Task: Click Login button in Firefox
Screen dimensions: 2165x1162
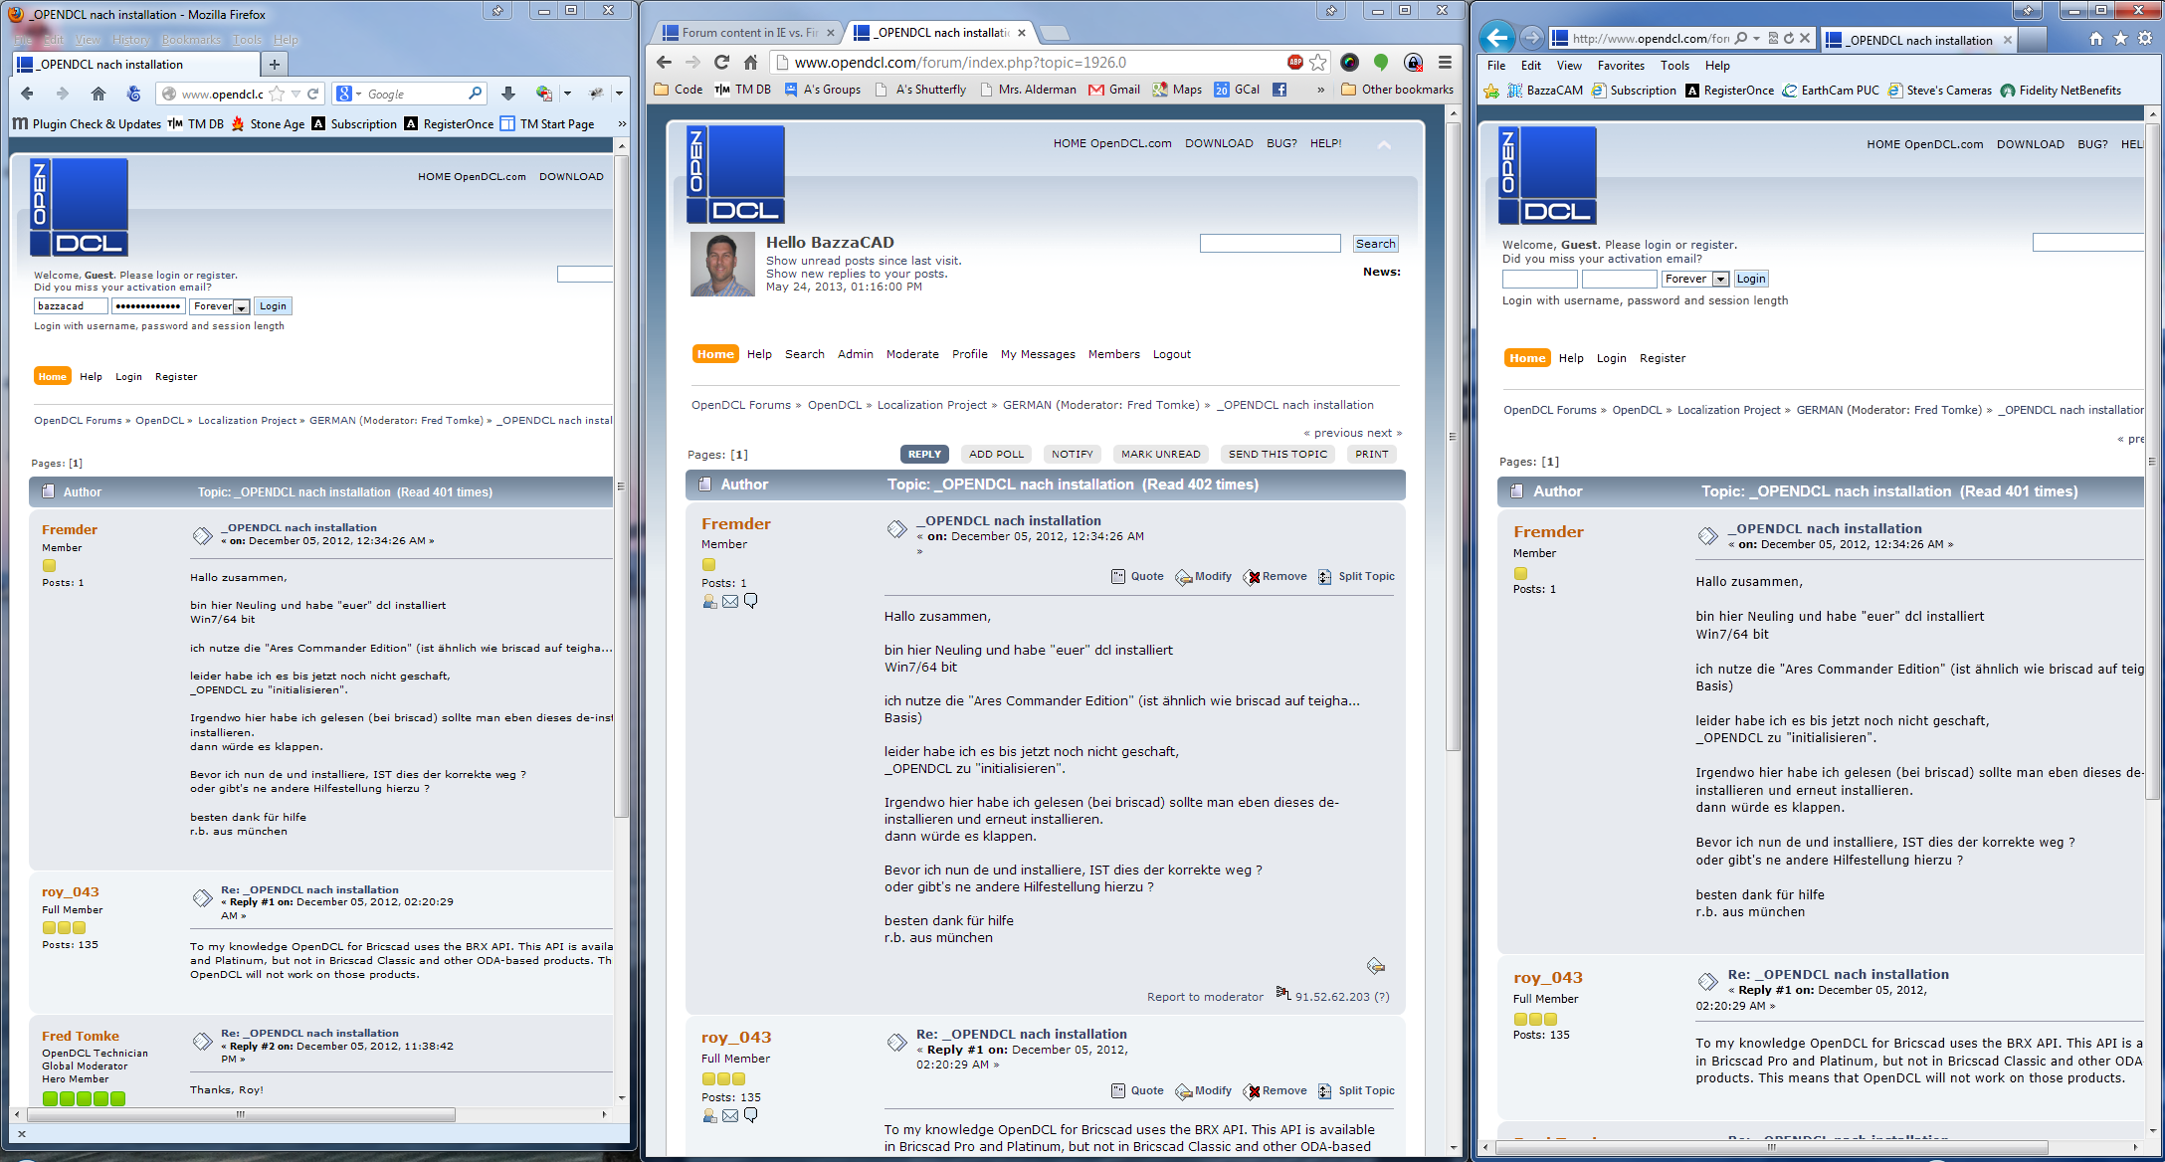Action: click(x=273, y=306)
